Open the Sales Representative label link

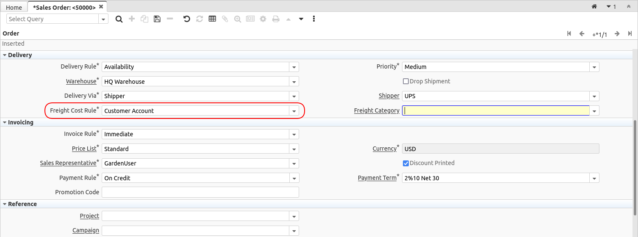pos(68,163)
